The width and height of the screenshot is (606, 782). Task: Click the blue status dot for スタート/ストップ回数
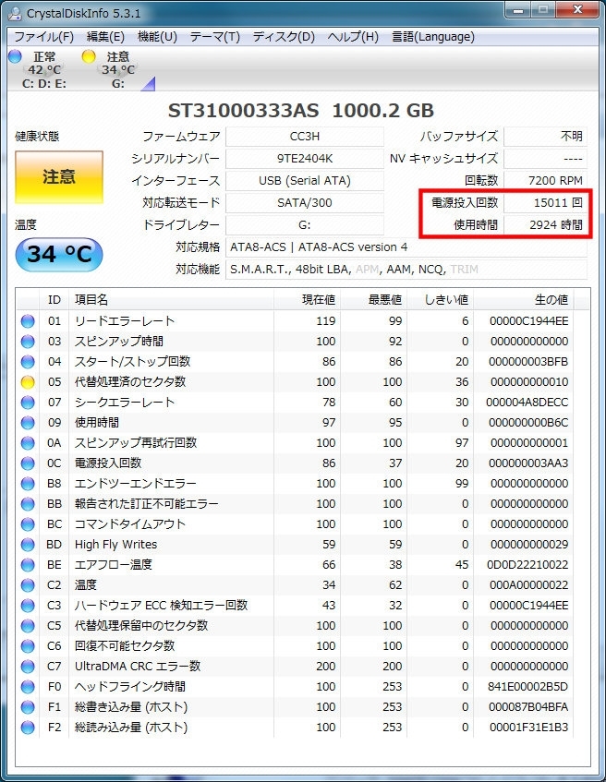28,362
